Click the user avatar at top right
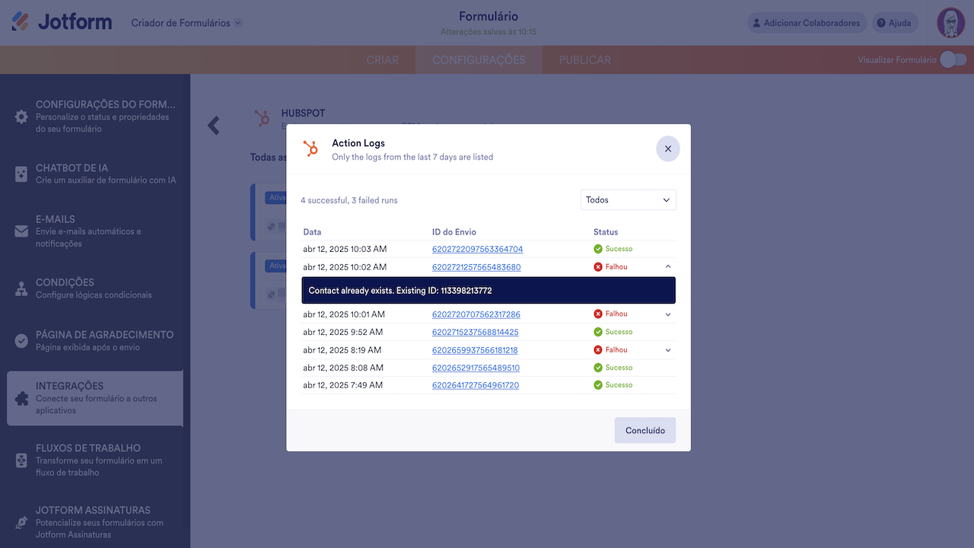Screen dimensions: 974x548 (950, 23)
